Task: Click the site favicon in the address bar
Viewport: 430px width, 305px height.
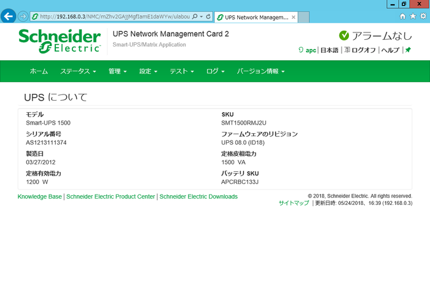Action: click(35, 17)
